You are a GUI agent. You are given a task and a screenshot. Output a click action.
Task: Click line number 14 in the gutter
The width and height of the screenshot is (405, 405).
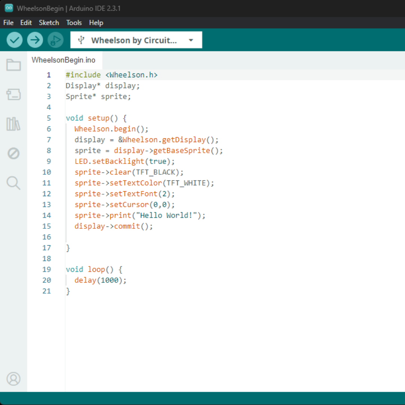tap(46, 216)
